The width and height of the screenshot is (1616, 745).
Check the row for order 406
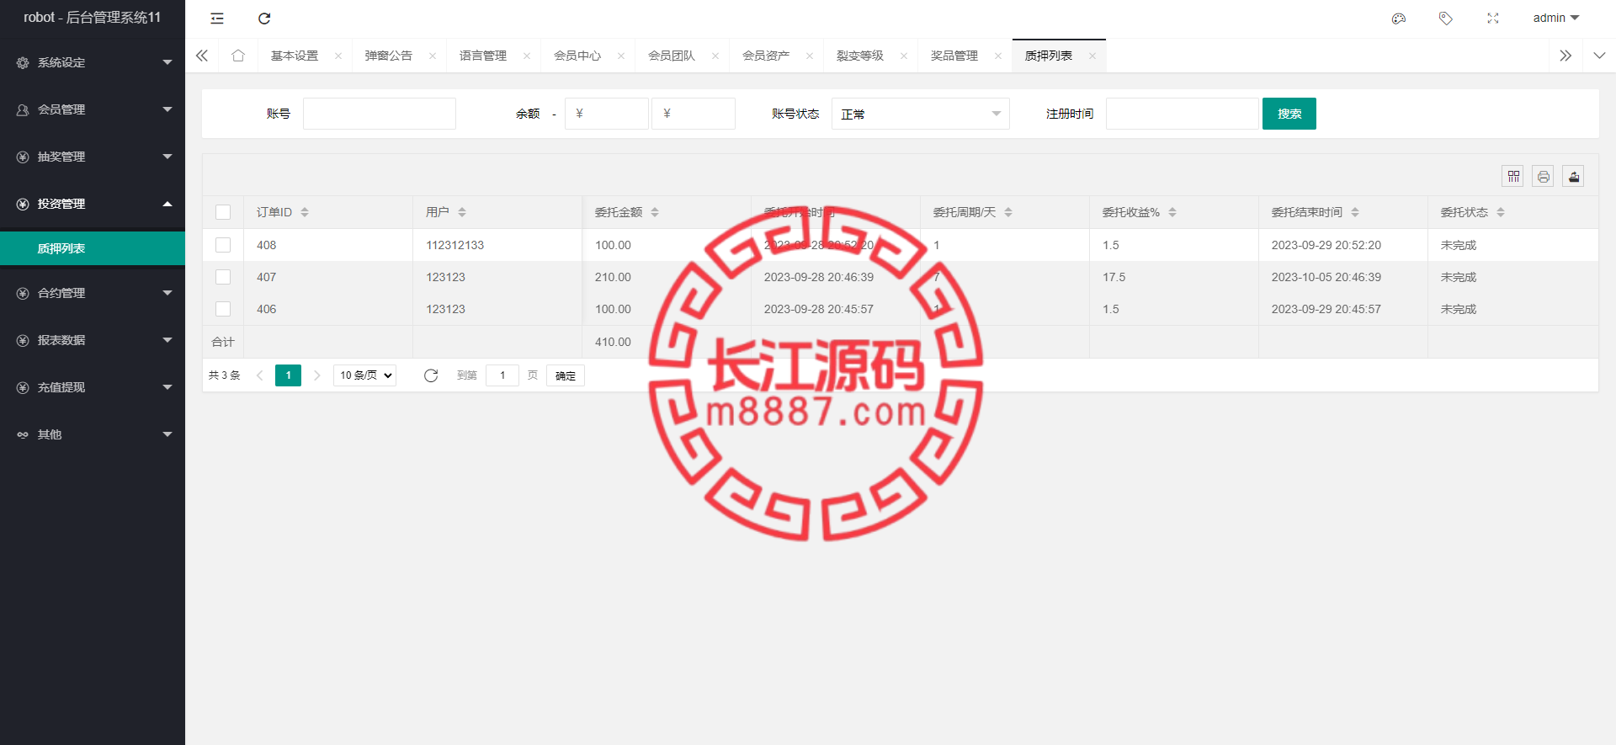pyautogui.click(x=223, y=309)
